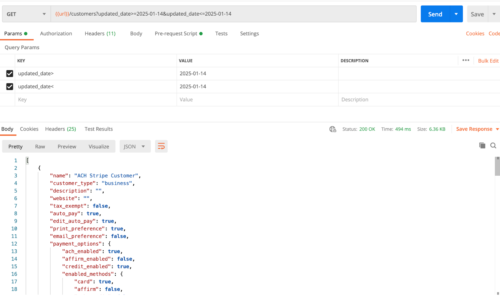The image size is (500, 298).
Task: Switch to Pretty view
Action: [x=15, y=147]
